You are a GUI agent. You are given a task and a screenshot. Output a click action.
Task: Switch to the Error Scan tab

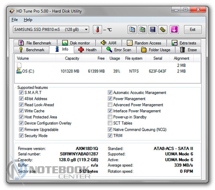click(119, 50)
